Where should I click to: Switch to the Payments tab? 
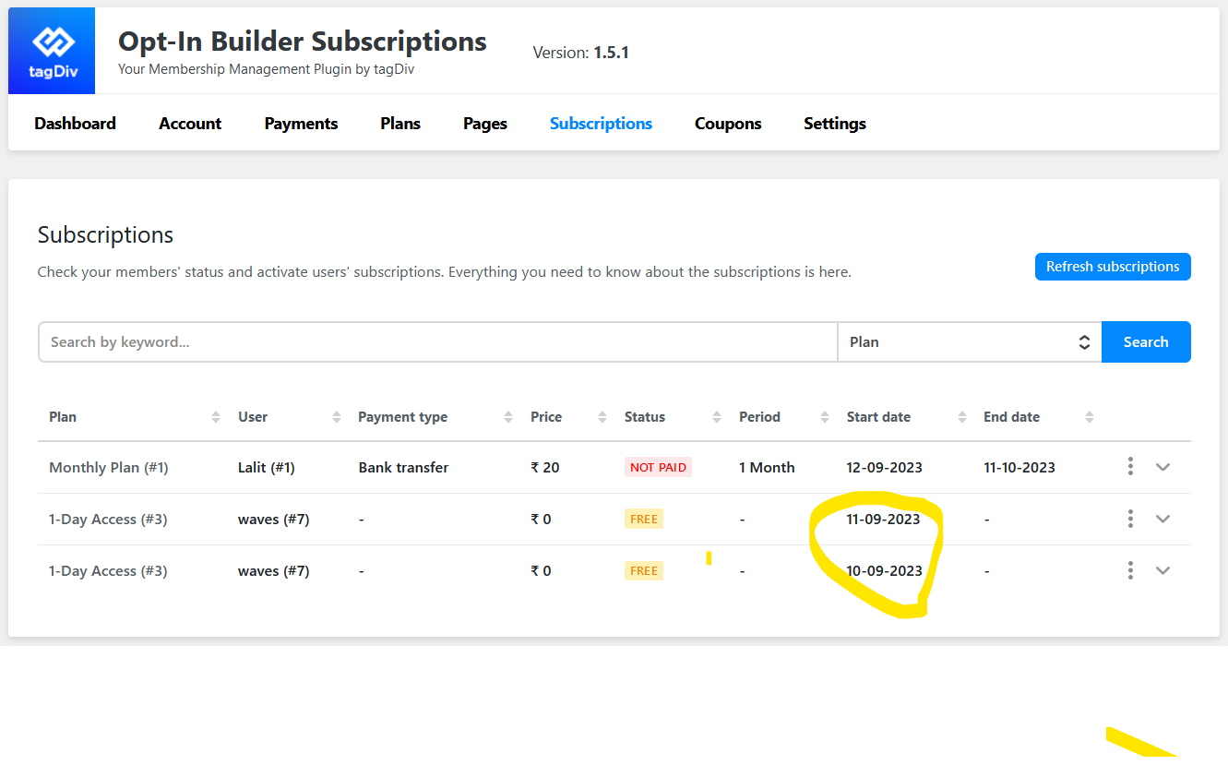click(301, 124)
